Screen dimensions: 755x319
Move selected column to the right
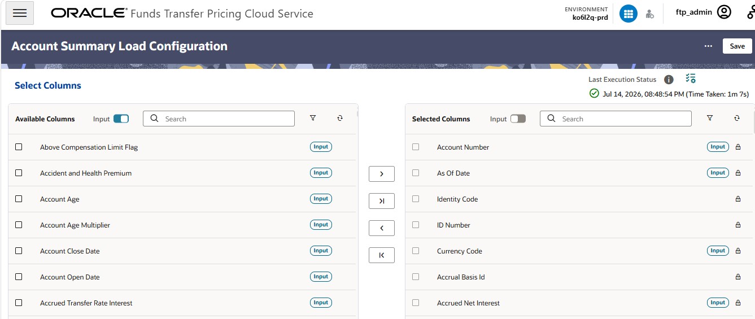pyautogui.click(x=382, y=174)
